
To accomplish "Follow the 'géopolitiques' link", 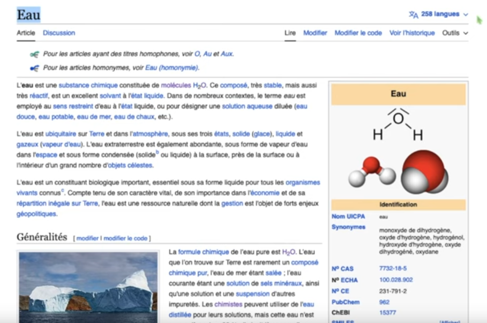I will tap(37, 214).
